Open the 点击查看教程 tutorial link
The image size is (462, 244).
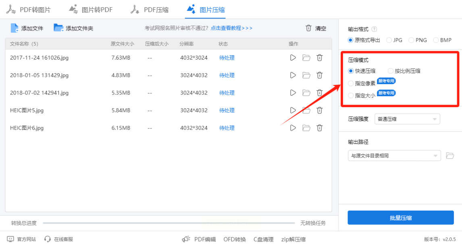(231, 28)
